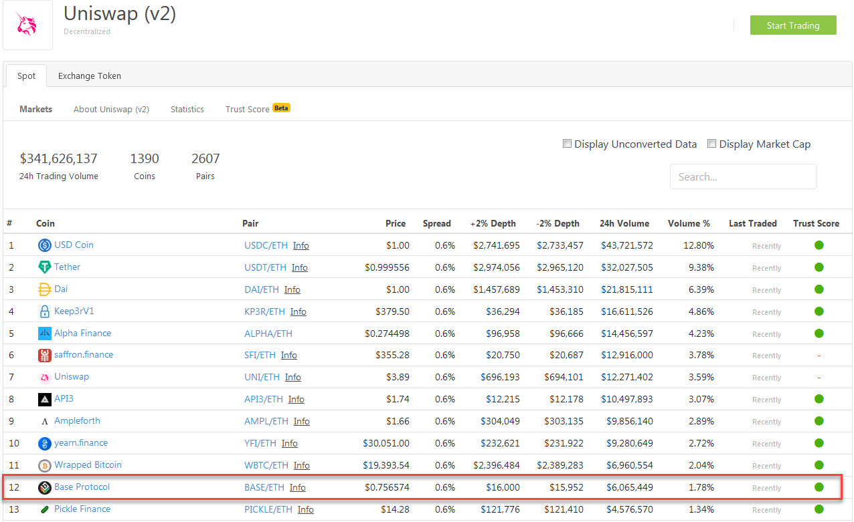Image resolution: width=854 pixels, height=522 pixels.
Task: Click the Wrapped Bitcoin icon
Action: coord(45,465)
